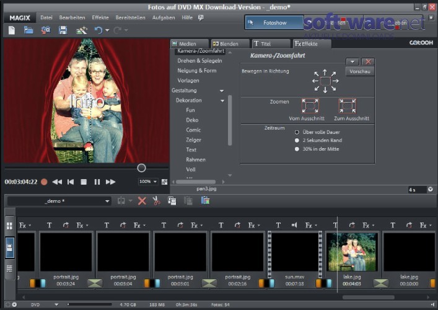Open the _demo project dropdown
Viewport: 438px width, 310px height.
click(x=107, y=201)
